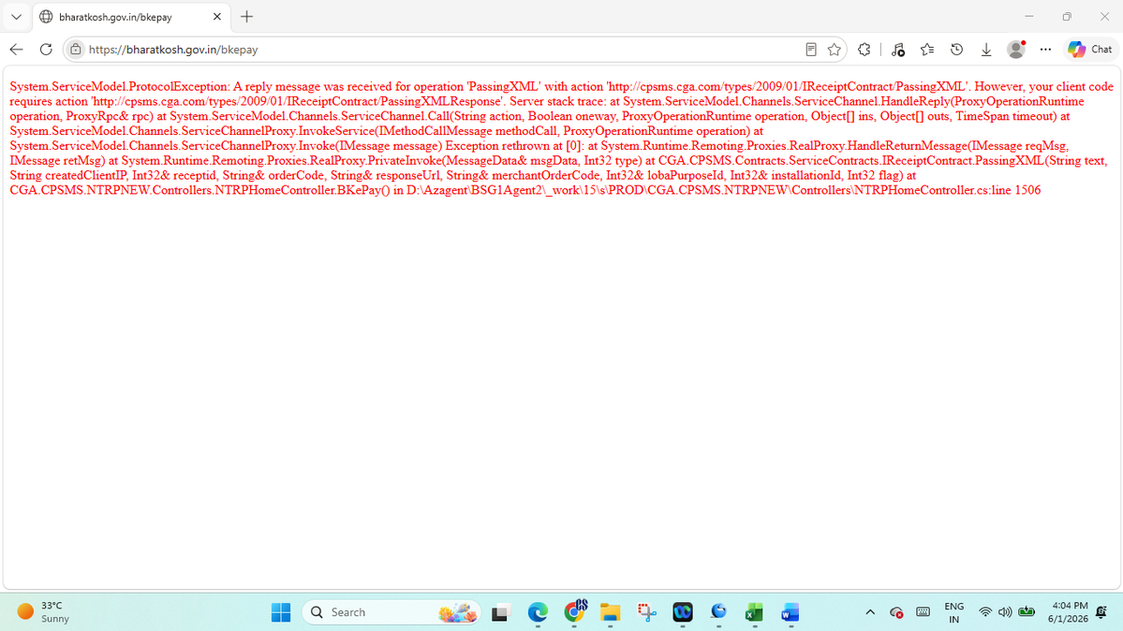Screen dimensions: 1123x631
Task: Refresh the bkepay error page
Action: click(x=46, y=50)
